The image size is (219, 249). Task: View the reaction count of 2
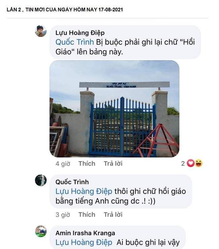coord(183,163)
